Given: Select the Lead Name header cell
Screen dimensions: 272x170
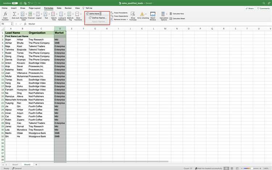Looking at the screenshot, I should tap(17, 33).
